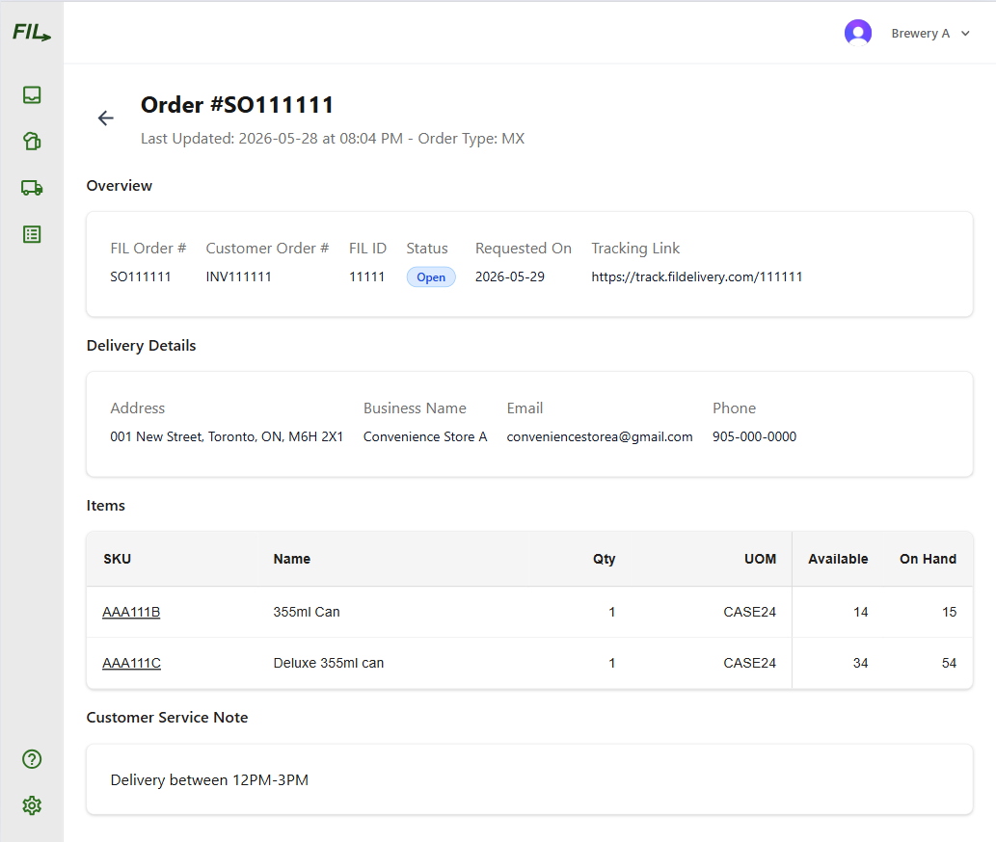The width and height of the screenshot is (996, 842).
Task: Open the help question mark icon
Action: pyautogui.click(x=32, y=759)
